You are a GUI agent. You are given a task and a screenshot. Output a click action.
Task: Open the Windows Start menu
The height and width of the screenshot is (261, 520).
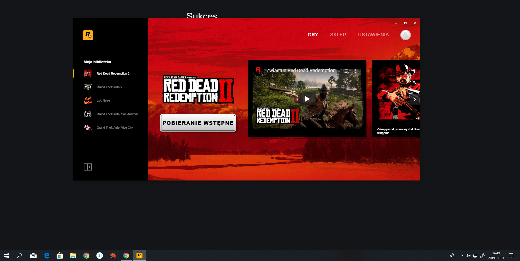pyautogui.click(x=6, y=256)
